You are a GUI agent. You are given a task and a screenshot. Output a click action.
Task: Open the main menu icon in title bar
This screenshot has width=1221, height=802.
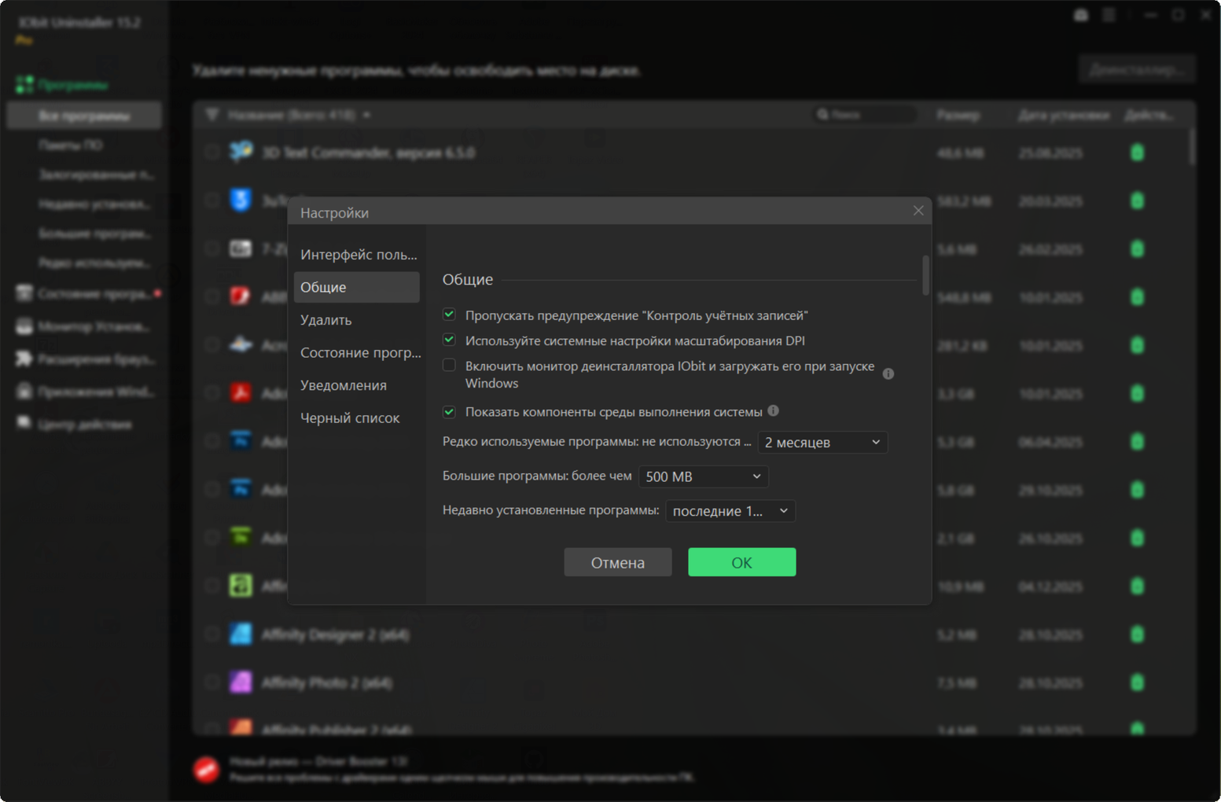pos(1109,15)
